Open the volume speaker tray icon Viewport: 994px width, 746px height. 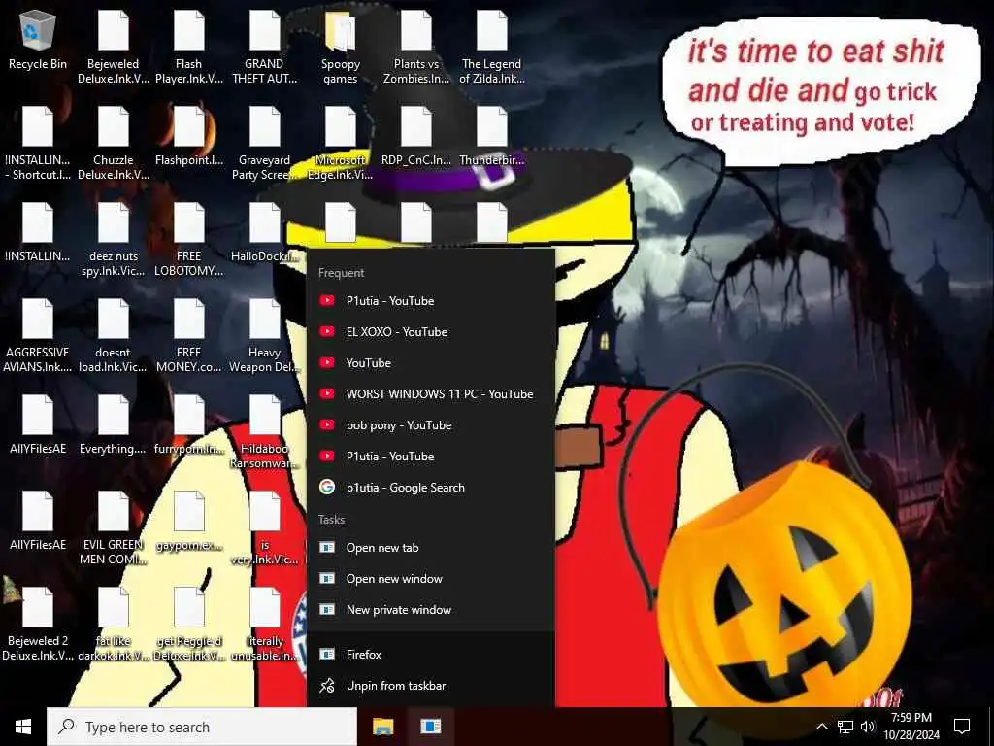click(x=868, y=727)
